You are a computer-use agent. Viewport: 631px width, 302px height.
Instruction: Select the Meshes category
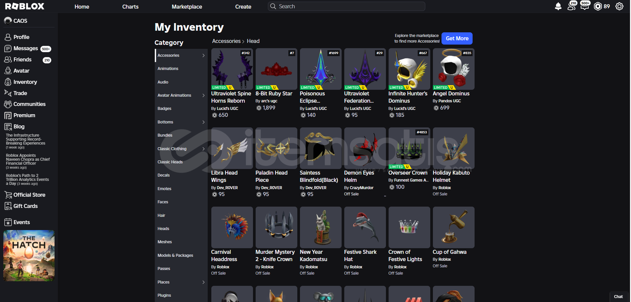(181, 242)
